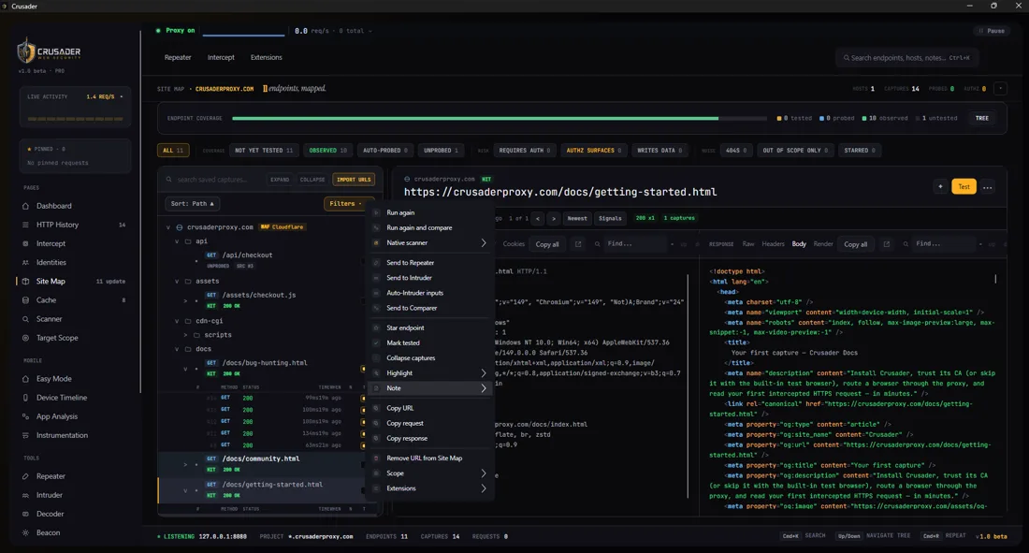Click the IMPORT URLS button
Screen dimensions: 1029x553
pyautogui.click(x=354, y=180)
